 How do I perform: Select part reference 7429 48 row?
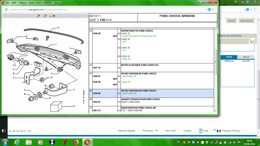click(97, 93)
